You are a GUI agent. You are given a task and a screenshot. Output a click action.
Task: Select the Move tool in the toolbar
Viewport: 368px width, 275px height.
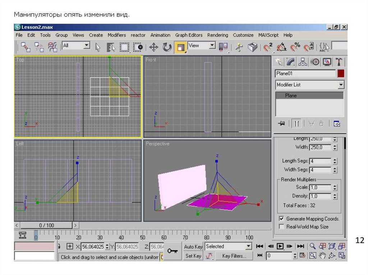pos(154,47)
